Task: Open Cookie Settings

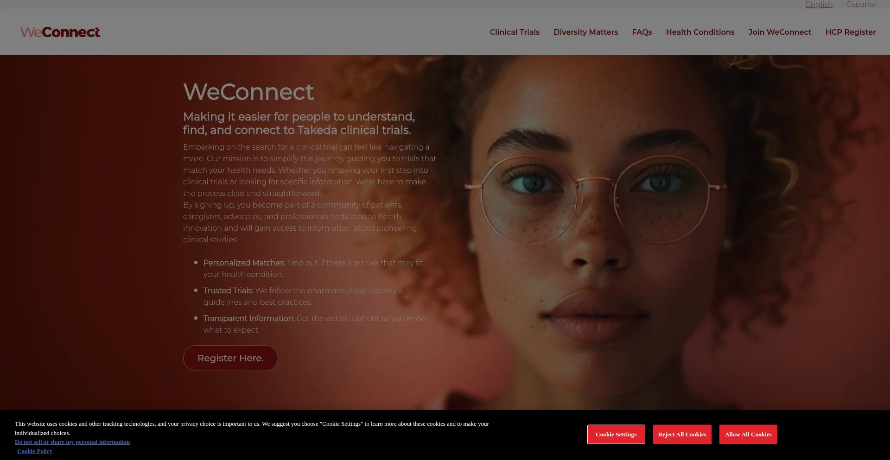Action: pyautogui.click(x=616, y=435)
